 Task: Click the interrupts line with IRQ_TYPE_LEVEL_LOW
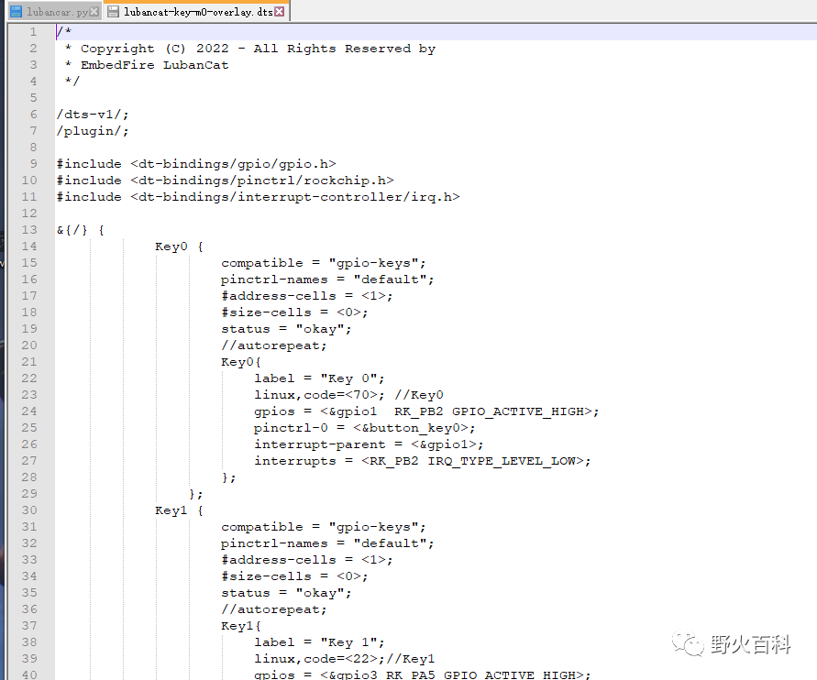pos(423,461)
